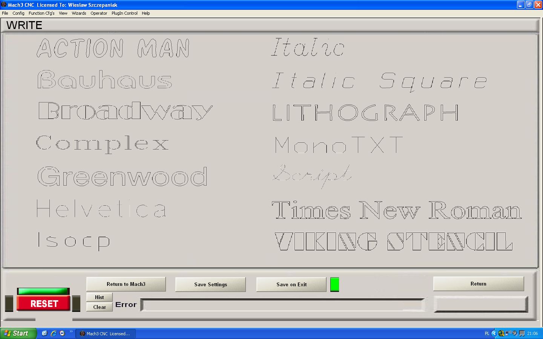Open the Operator menu
Screen dimensions: 543x339
coord(99,13)
